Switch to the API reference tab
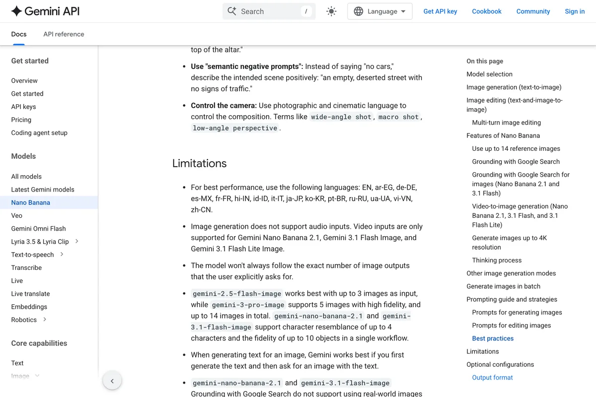The height and width of the screenshot is (397, 596). [x=64, y=34]
